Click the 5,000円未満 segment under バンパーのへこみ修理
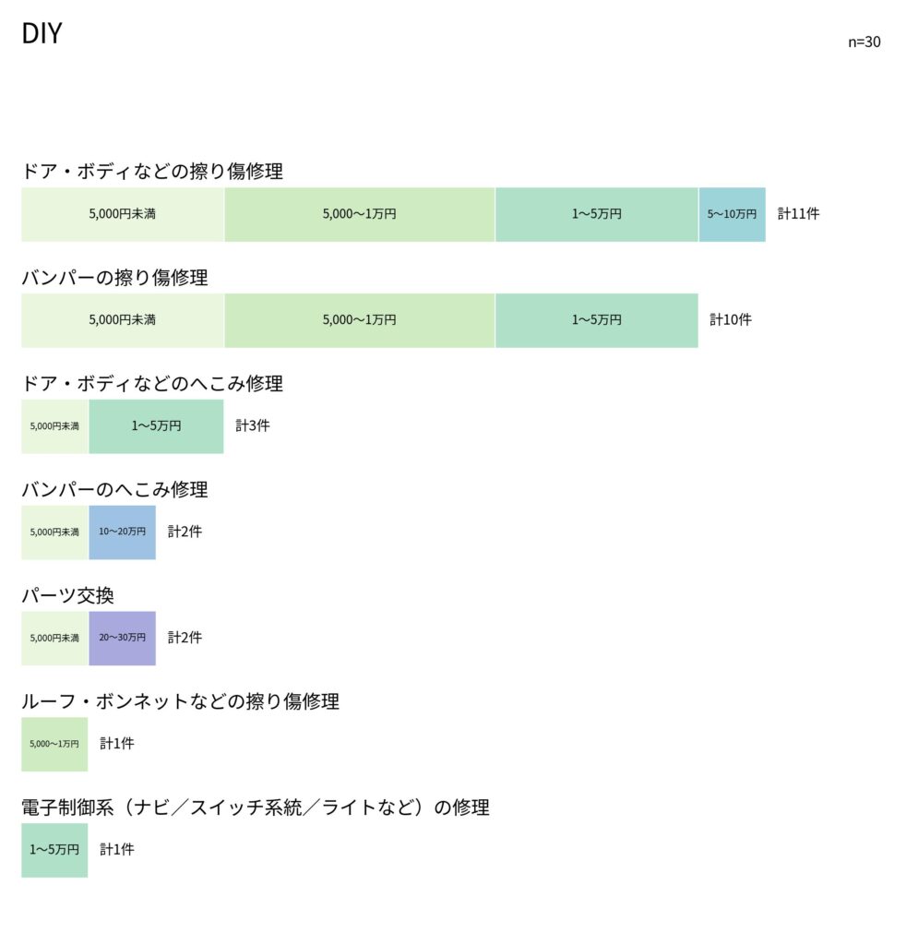Image resolution: width=906 pixels, height=945 pixels. 54,532
